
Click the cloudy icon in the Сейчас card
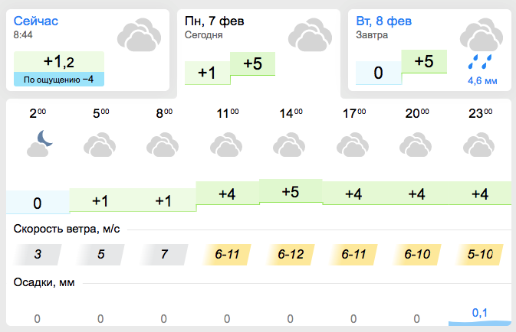point(139,35)
